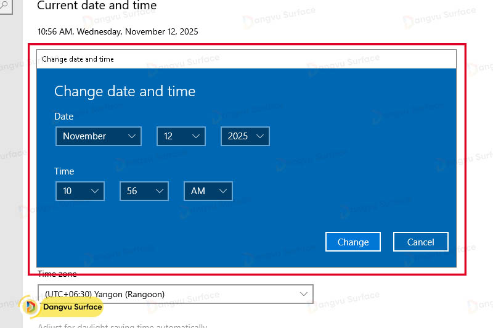Open the month dropdown showing November
The image size is (493, 328).
[99, 136]
